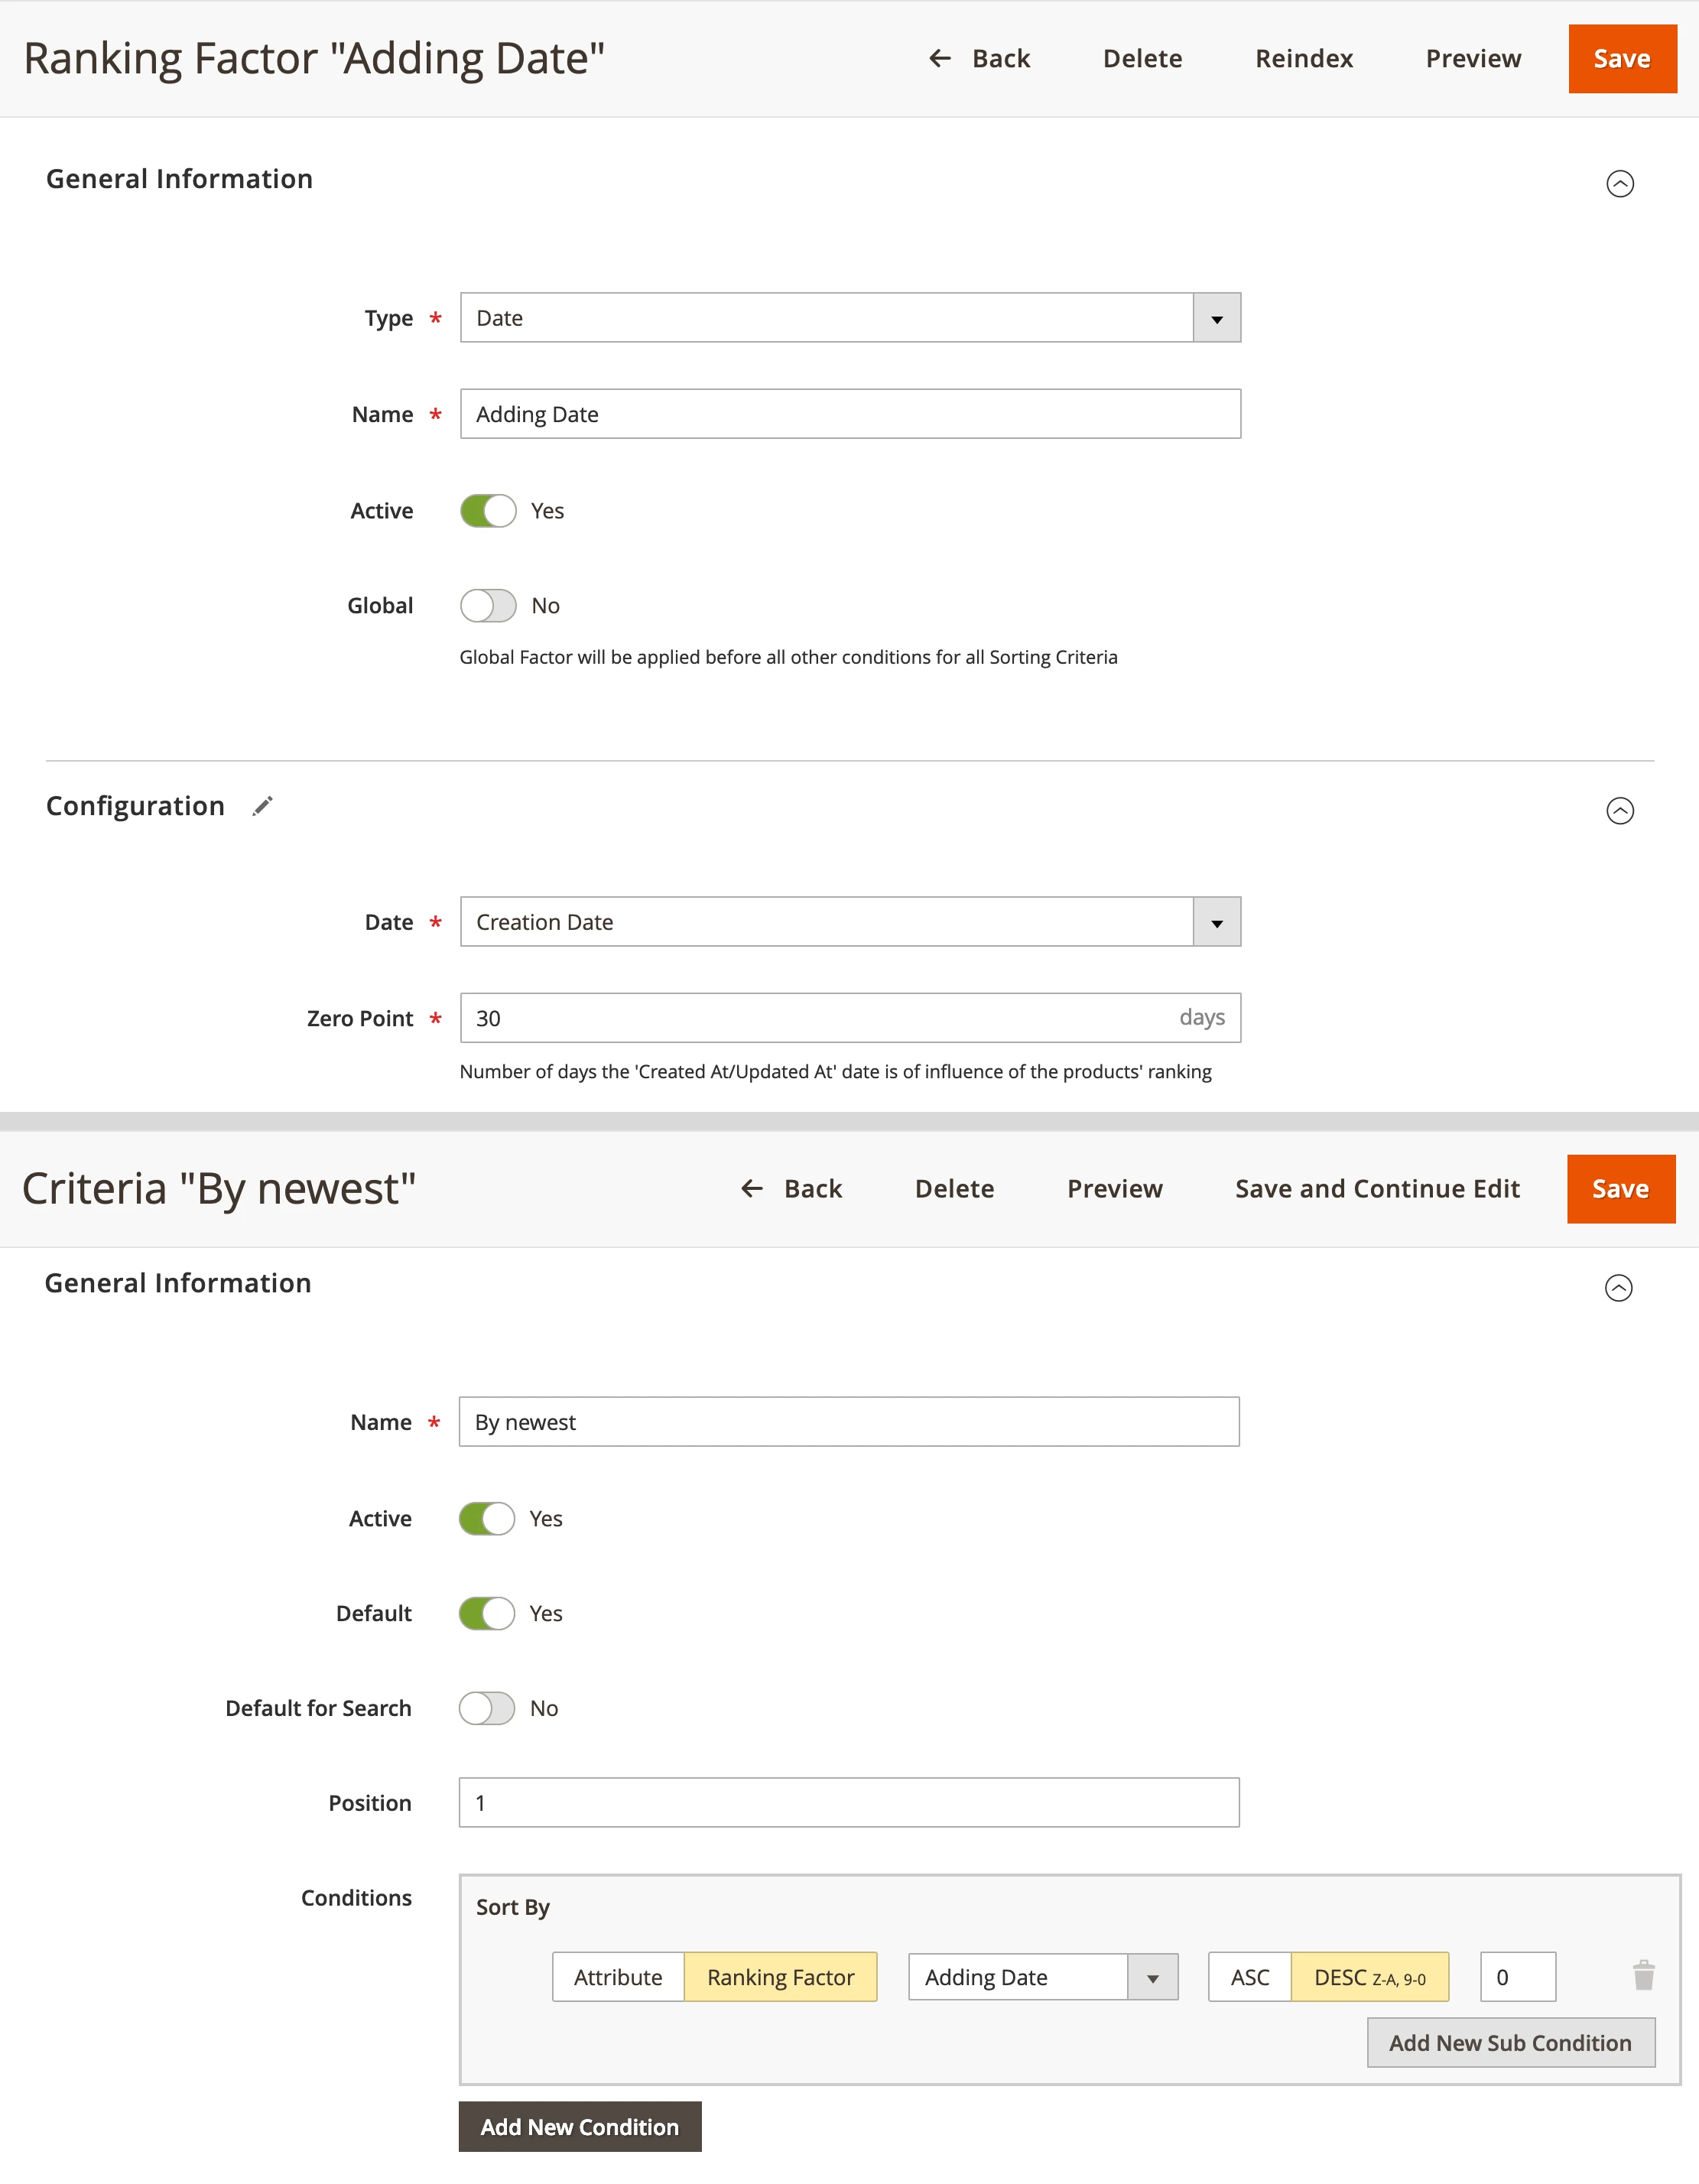Enable the Global factor toggle
The width and height of the screenshot is (1699, 2184).
488,606
